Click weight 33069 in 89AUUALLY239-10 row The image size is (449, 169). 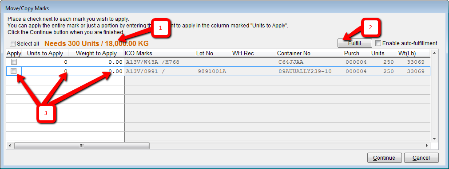pos(416,71)
